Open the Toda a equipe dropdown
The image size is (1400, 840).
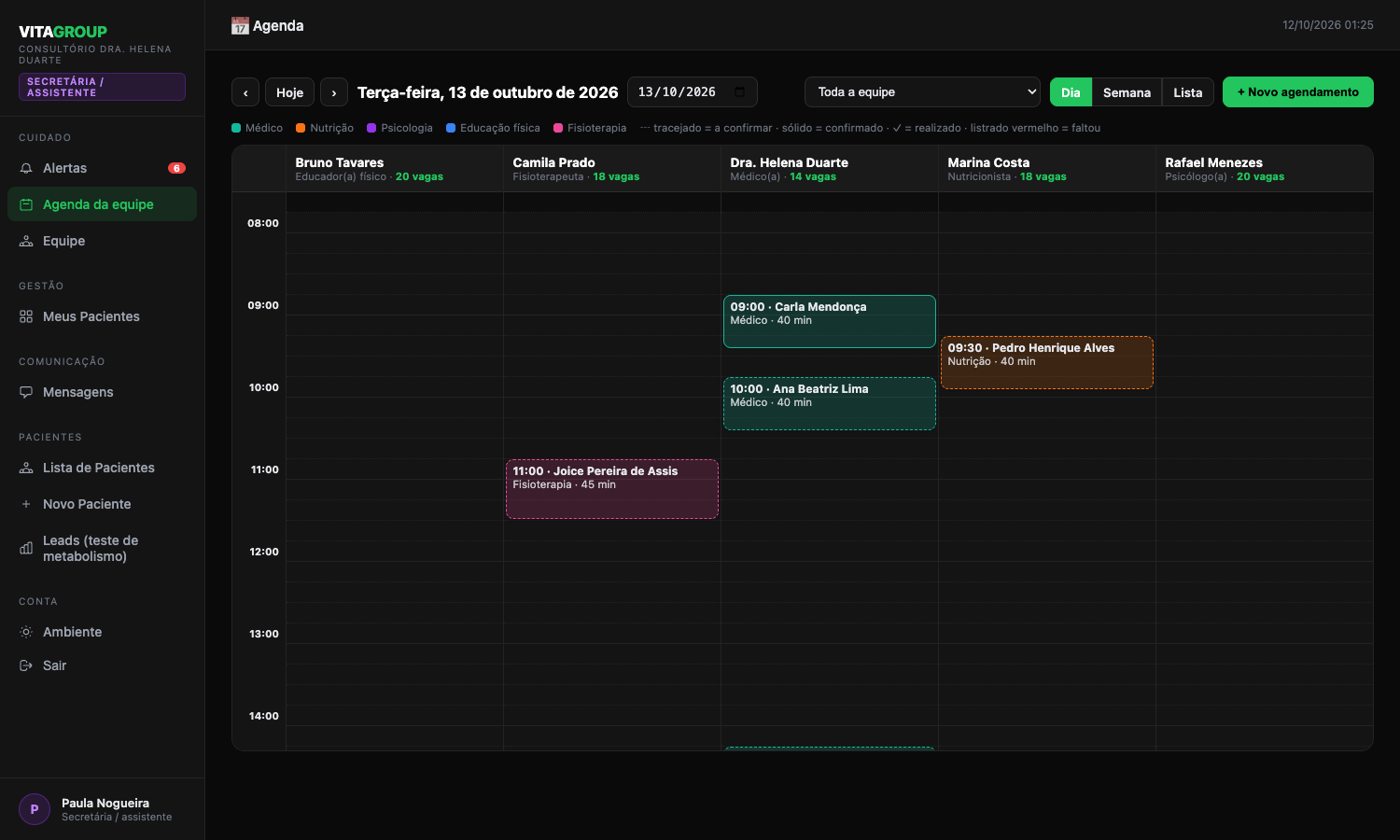pos(922,91)
